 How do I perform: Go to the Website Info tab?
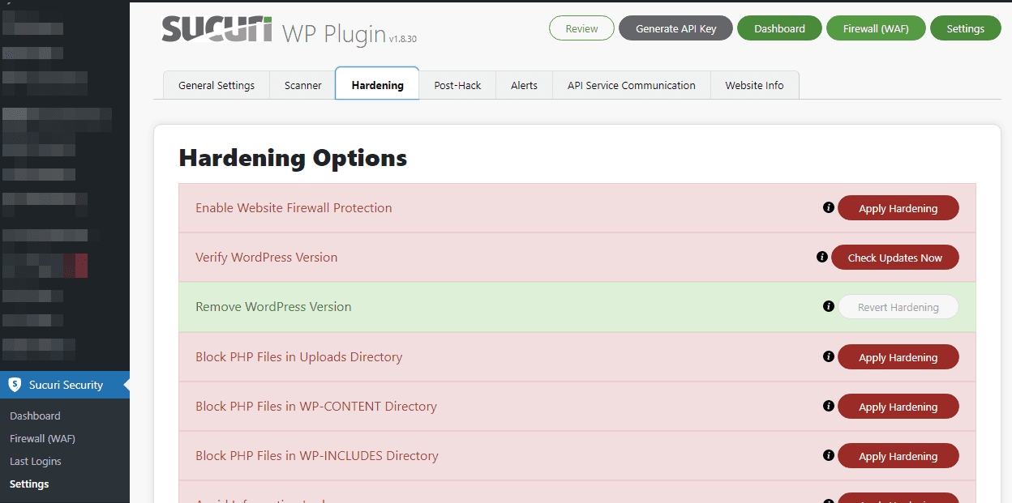pos(754,85)
